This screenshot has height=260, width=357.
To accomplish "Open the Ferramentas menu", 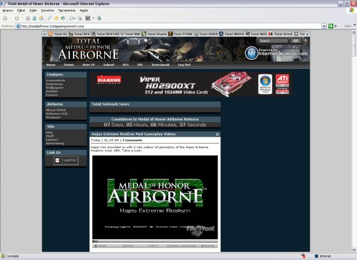I will coord(67,10).
